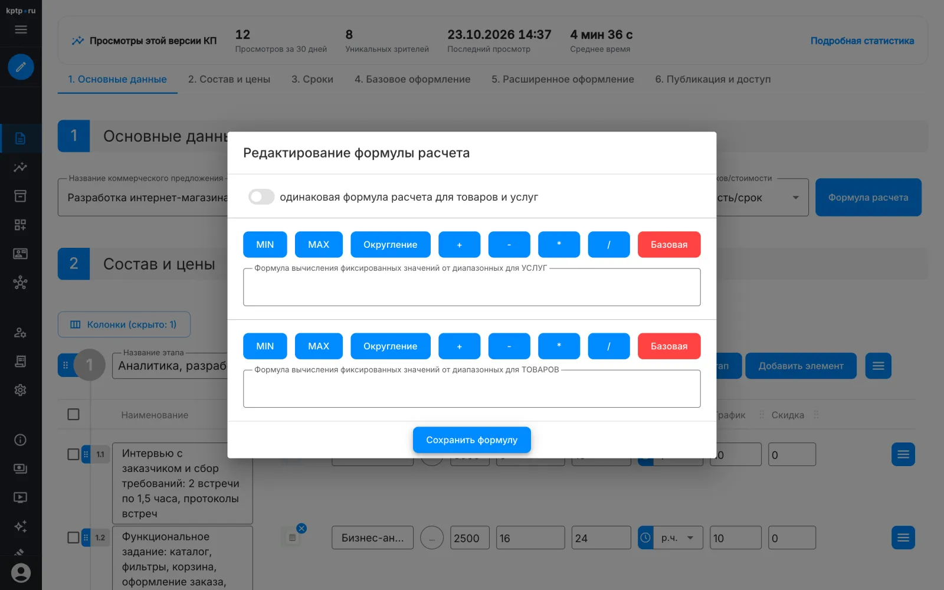Open the archive box sidebar icon
944x590 pixels.
tap(21, 196)
